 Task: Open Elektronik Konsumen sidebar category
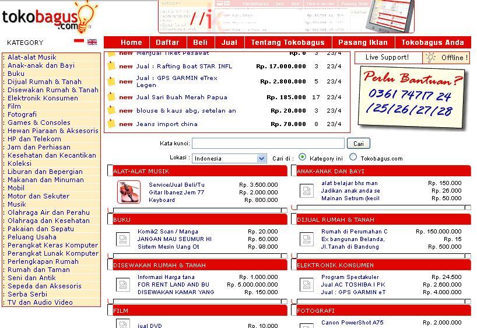(x=43, y=98)
